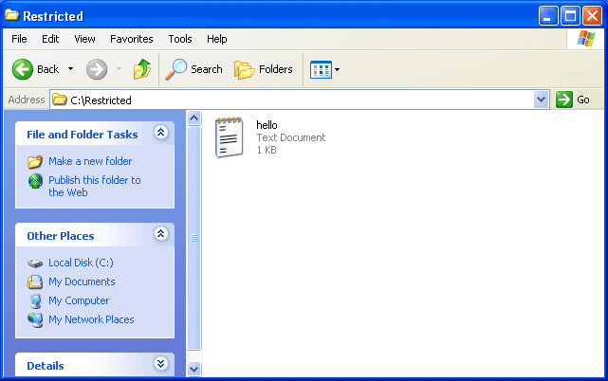
Task: Click the Other Places heading
Action: point(61,236)
